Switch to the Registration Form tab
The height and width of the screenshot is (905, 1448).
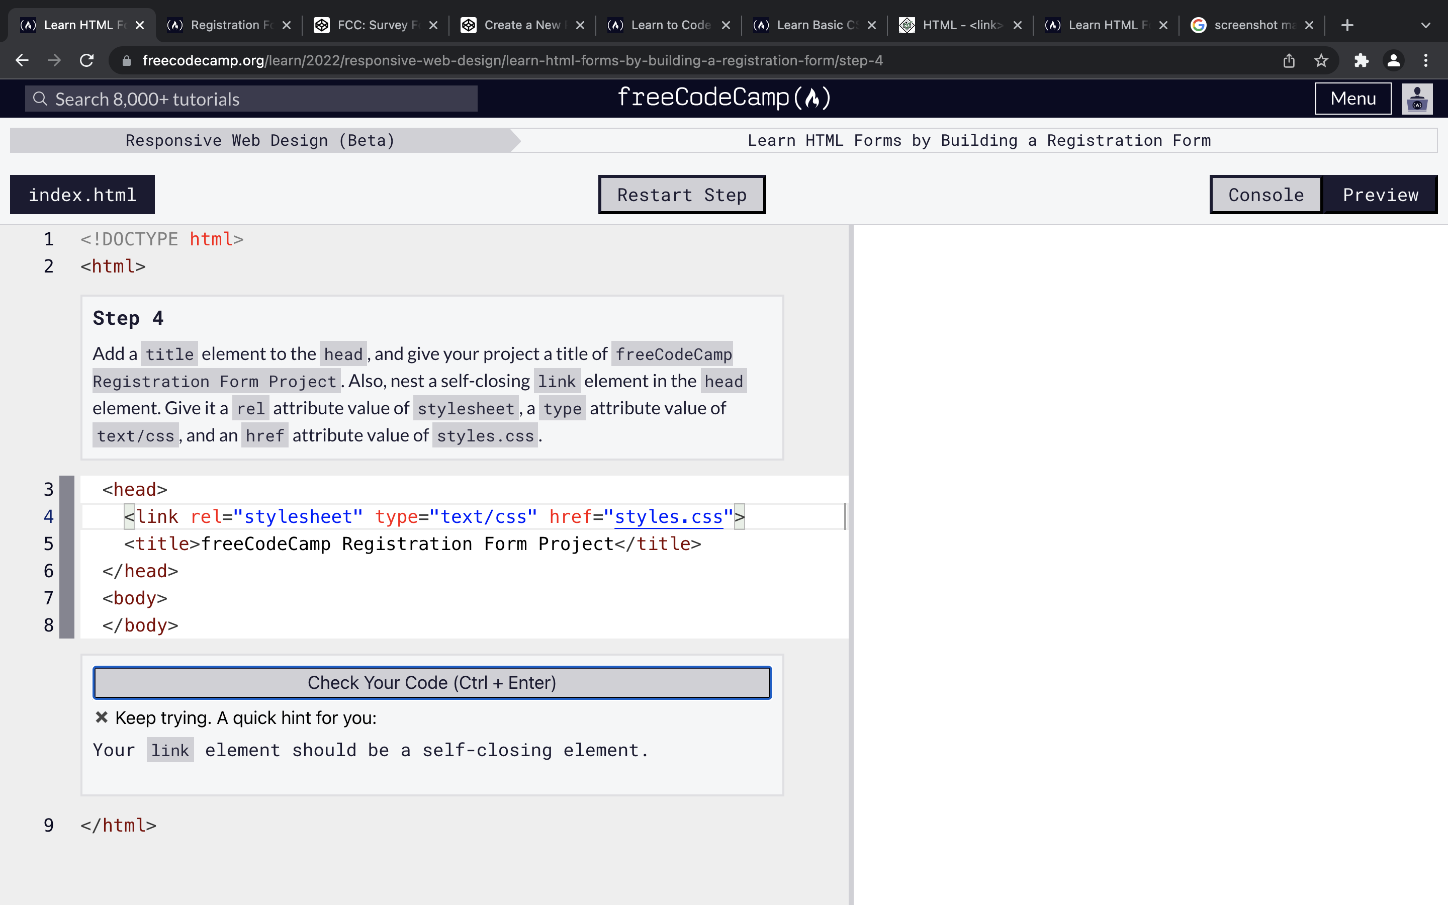tap(224, 25)
